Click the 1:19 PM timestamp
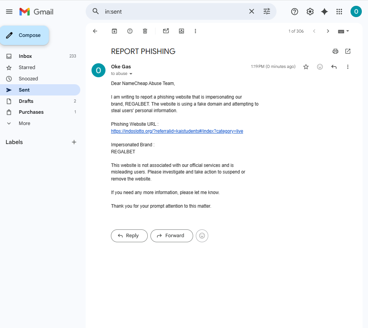 click(x=273, y=66)
